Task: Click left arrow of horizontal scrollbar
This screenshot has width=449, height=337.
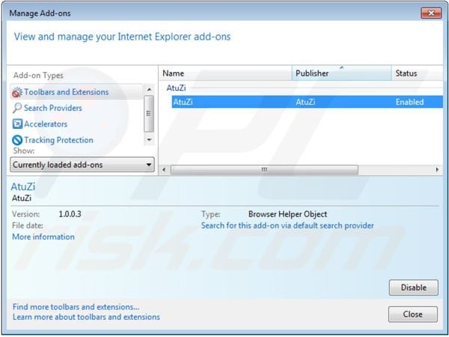Action: click(x=164, y=170)
